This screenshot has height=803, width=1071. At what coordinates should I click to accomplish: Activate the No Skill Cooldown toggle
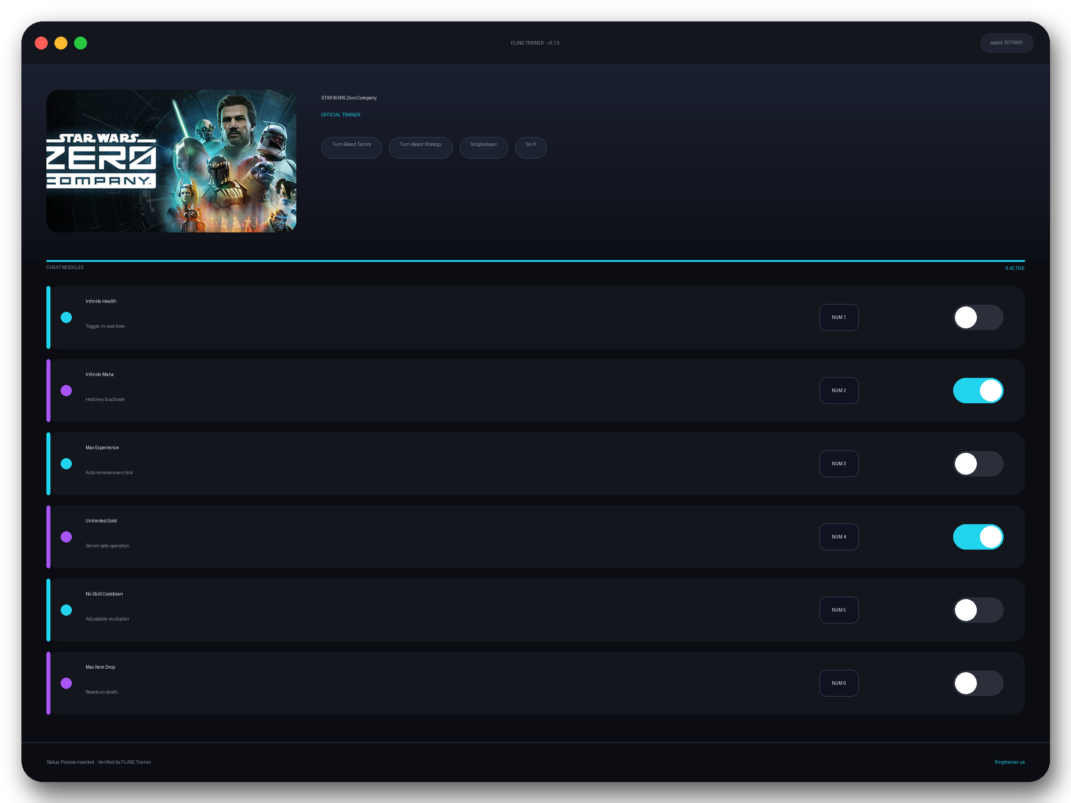click(978, 610)
